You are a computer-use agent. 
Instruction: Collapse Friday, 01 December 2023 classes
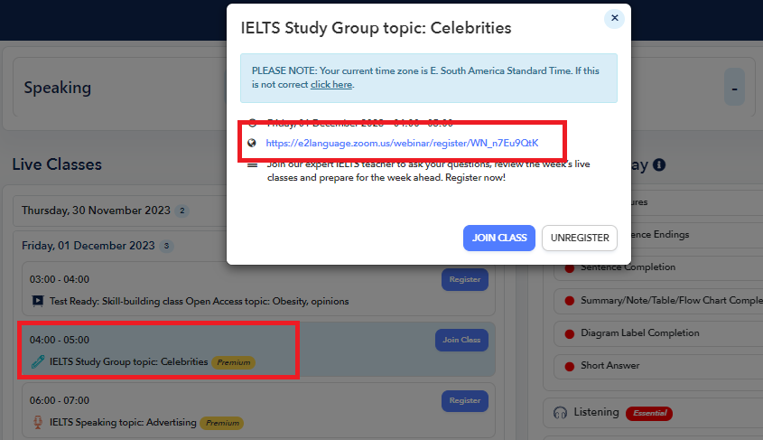pyautogui.click(x=88, y=245)
